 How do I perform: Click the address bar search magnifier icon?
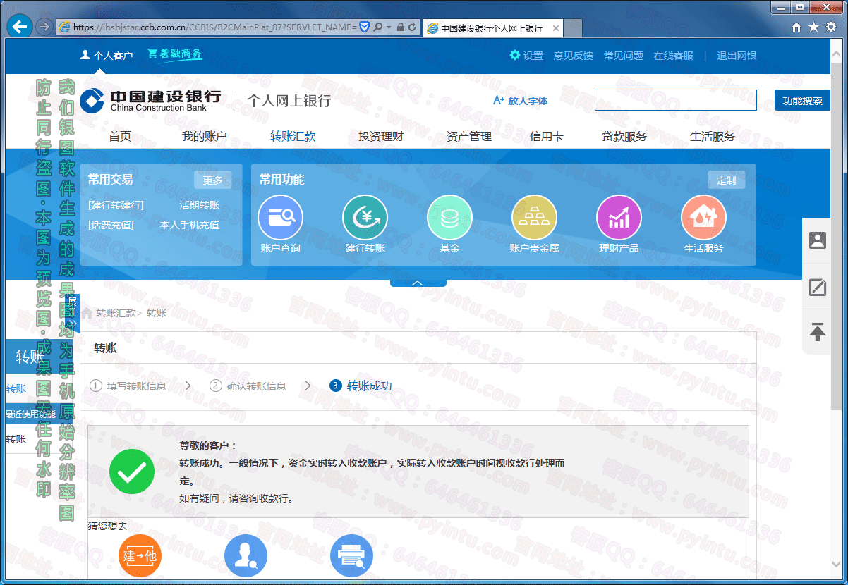[x=378, y=27]
